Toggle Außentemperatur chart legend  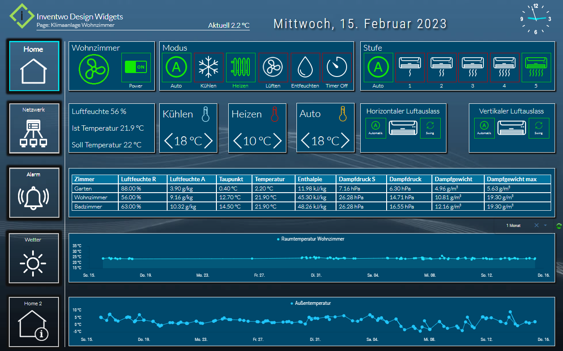coord(311,303)
